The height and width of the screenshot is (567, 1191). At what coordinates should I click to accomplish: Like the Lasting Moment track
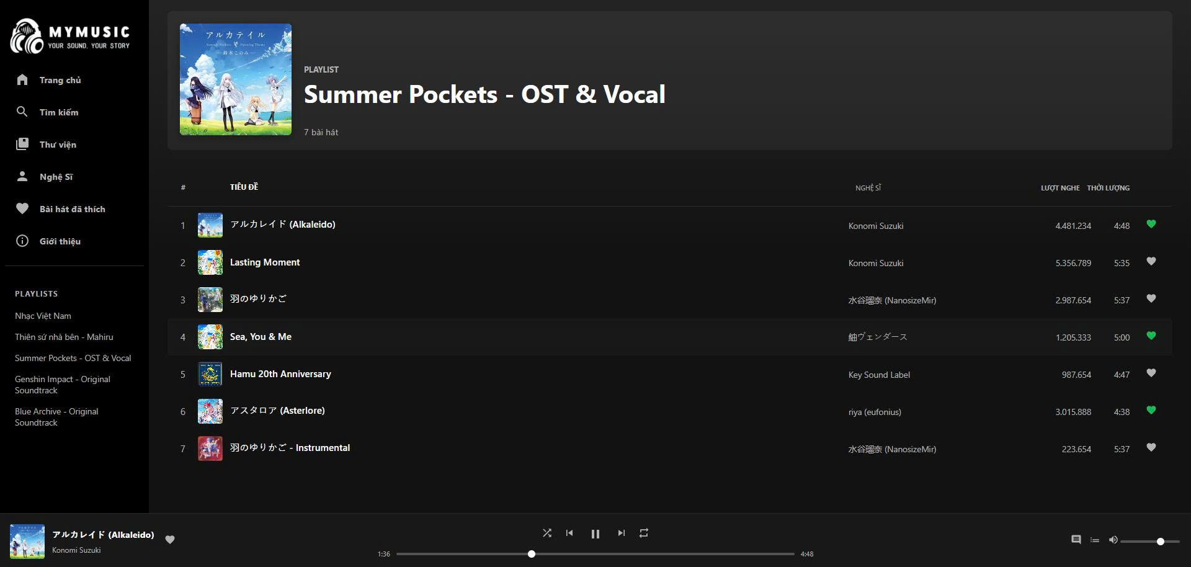(1151, 262)
